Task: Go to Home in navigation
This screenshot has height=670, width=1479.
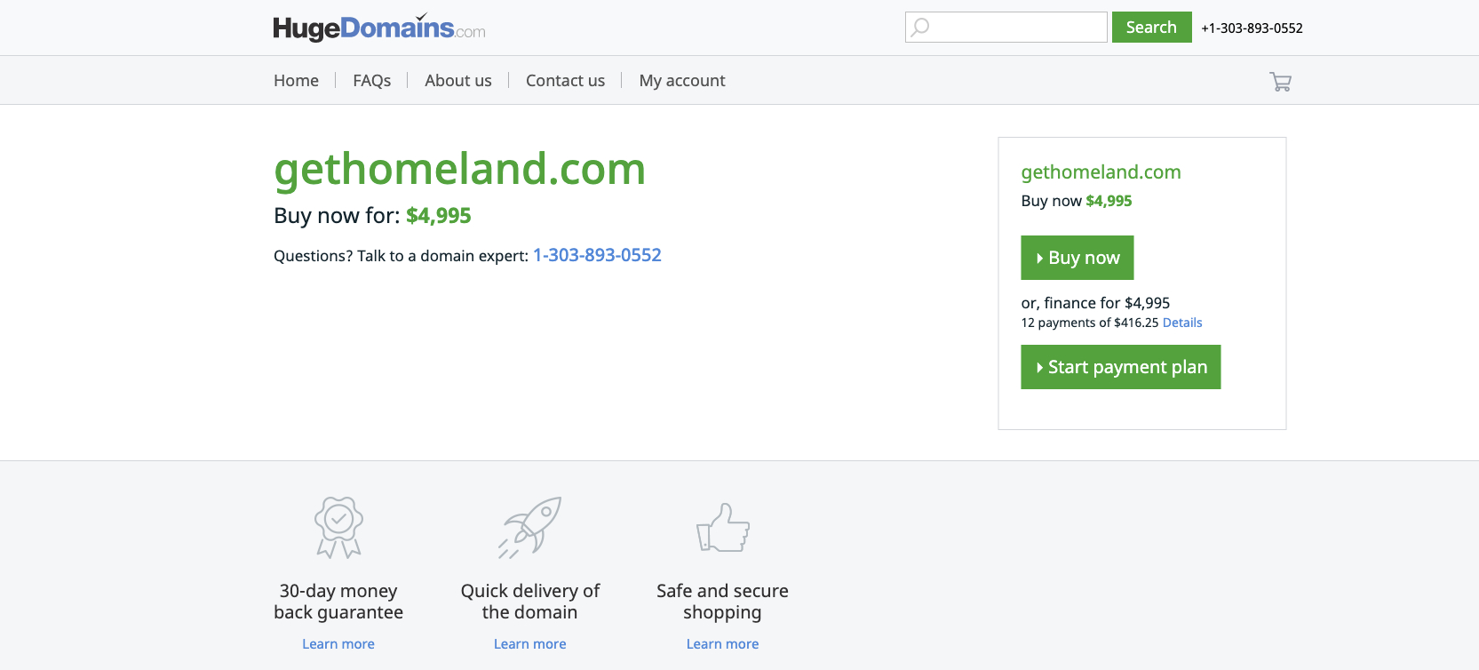Action: click(296, 81)
